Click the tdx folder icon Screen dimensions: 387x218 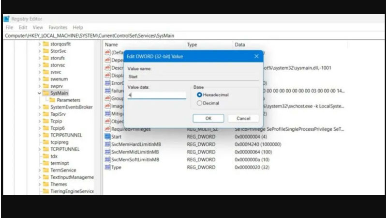click(x=46, y=156)
